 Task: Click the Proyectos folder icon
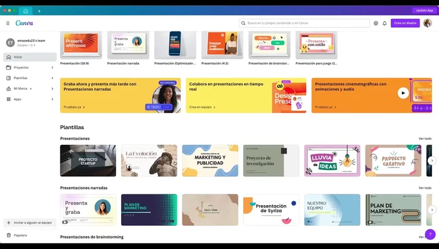[9, 68]
